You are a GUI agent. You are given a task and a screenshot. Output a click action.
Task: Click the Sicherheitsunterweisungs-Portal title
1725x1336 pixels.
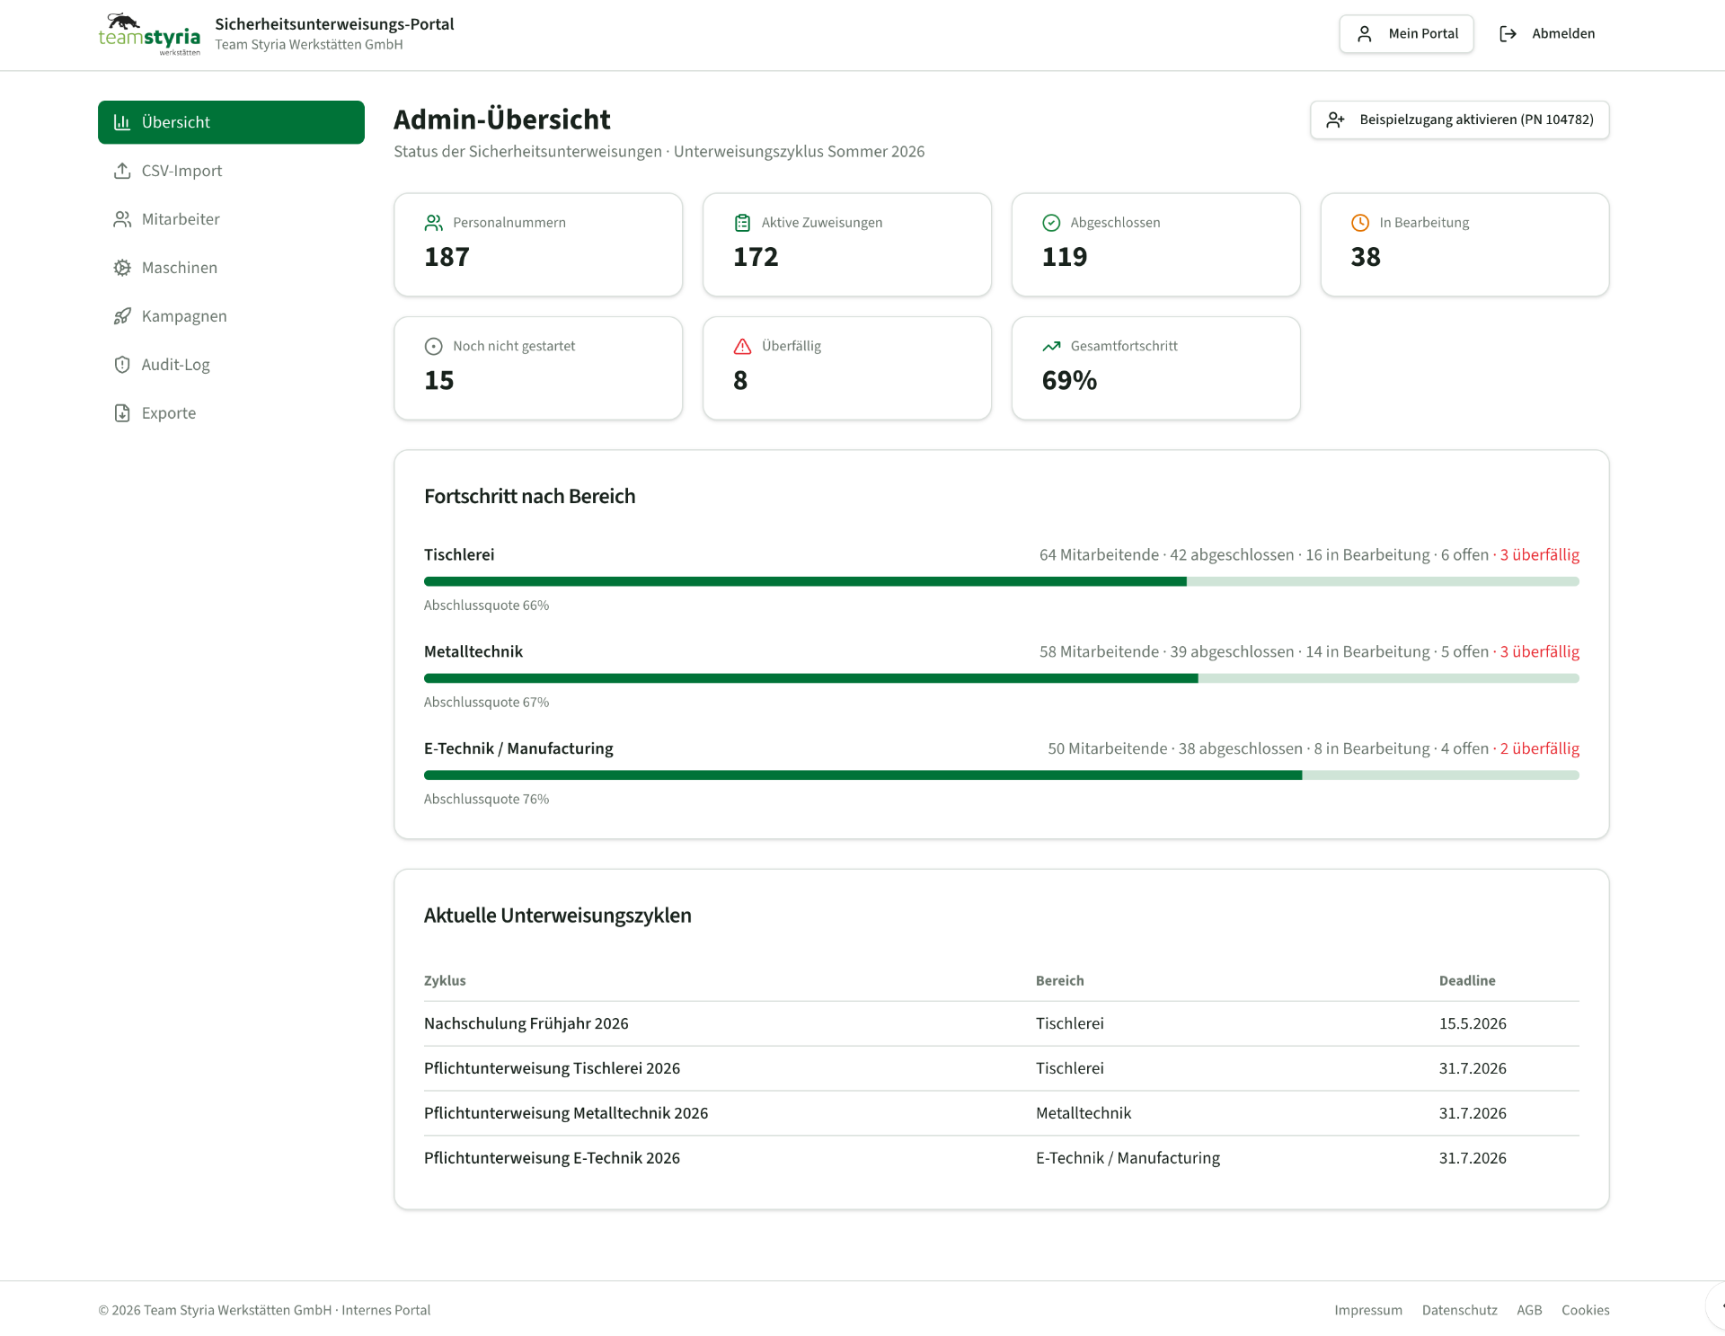coord(334,24)
